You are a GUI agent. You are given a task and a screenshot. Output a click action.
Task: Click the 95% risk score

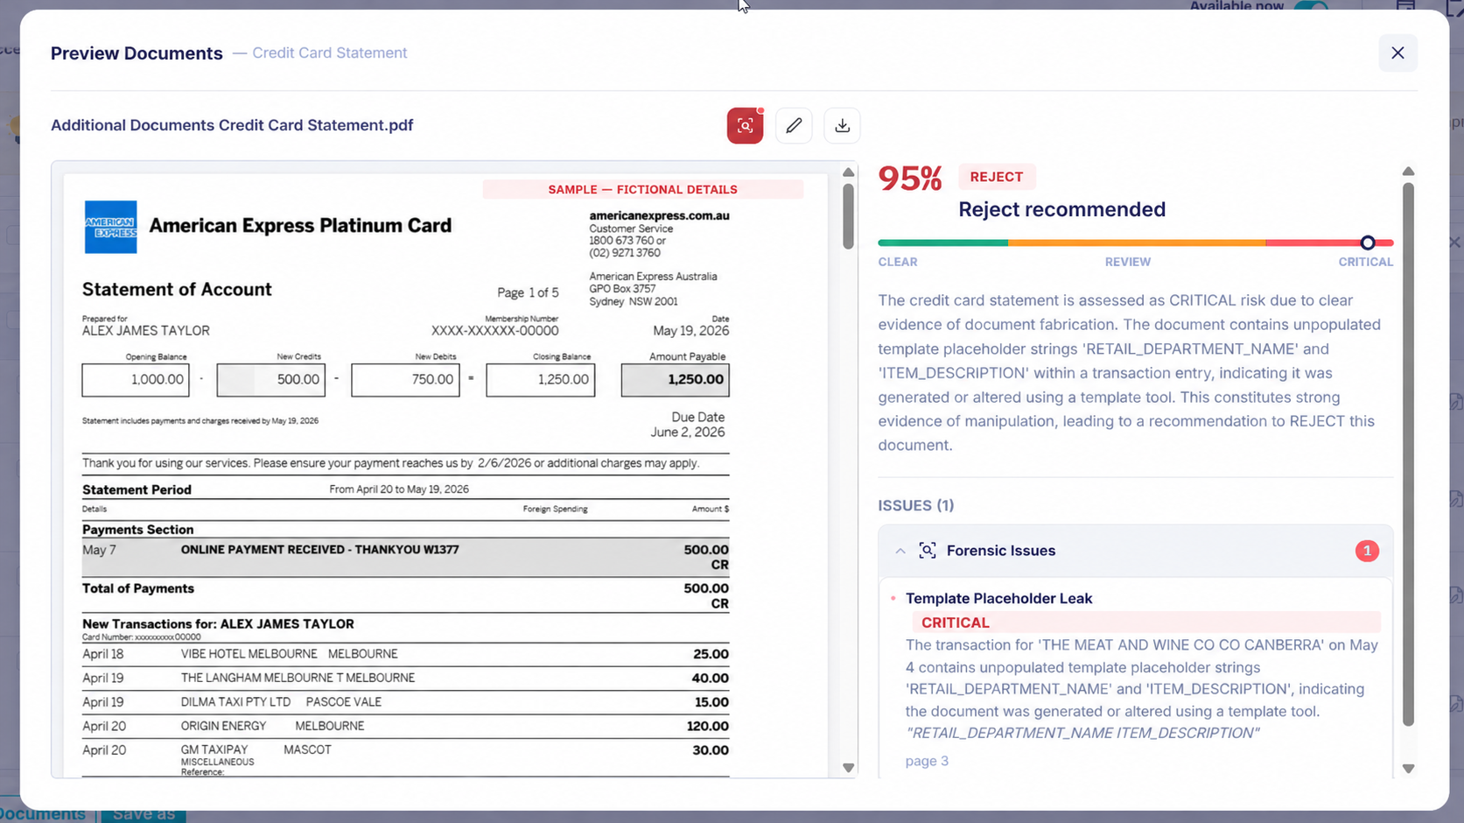(x=910, y=179)
